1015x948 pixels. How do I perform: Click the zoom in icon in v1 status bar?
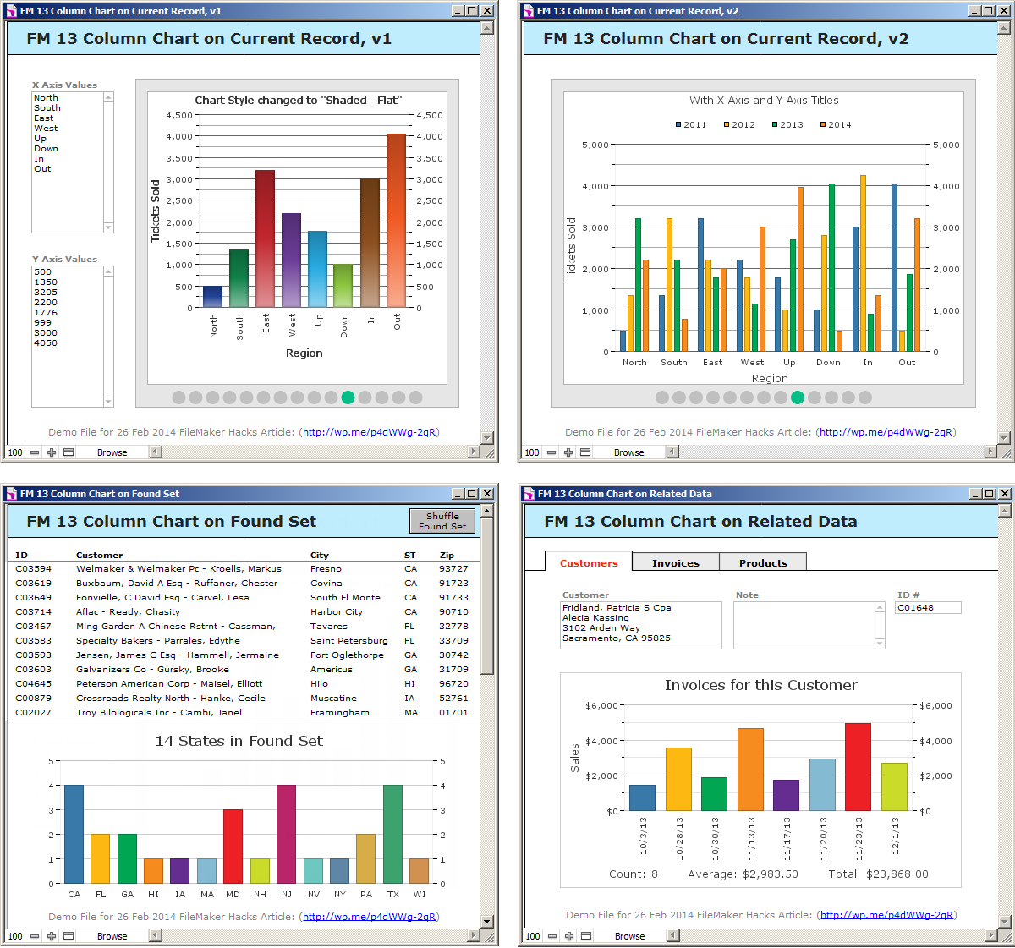(x=51, y=452)
